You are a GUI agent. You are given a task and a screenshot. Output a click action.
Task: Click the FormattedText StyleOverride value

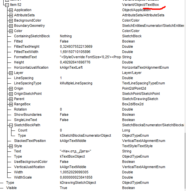click(x=90, y=57)
